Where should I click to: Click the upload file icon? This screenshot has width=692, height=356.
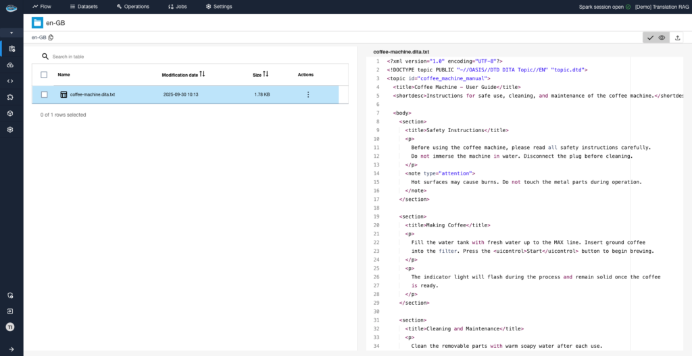coord(678,38)
